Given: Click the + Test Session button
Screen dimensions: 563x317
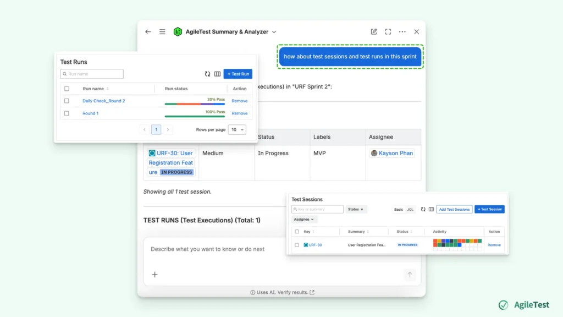Looking at the screenshot, I should point(489,209).
